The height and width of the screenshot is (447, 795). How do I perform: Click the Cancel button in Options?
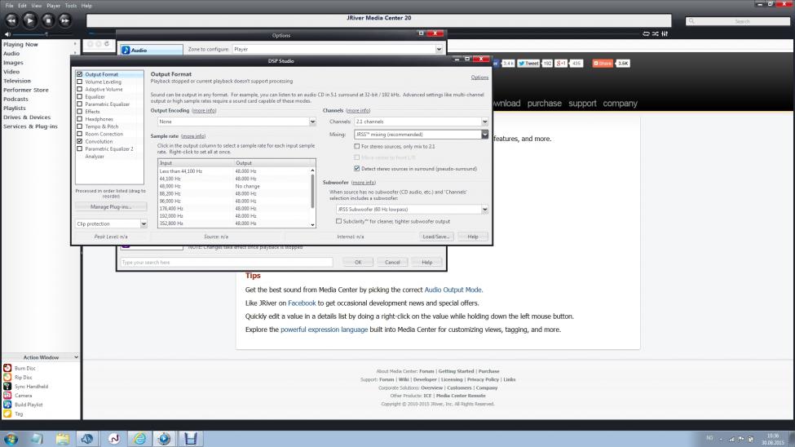pyautogui.click(x=392, y=263)
